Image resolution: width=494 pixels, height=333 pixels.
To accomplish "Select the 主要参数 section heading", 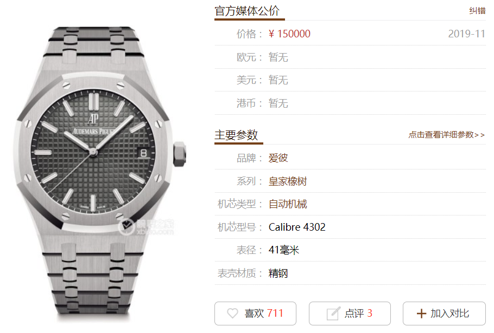I will [236, 135].
